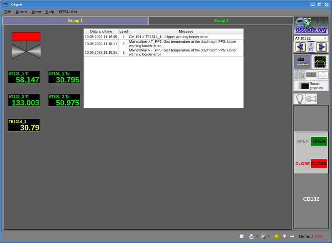This screenshot has width=332, height=243.
Task: Select the mnemonic scheme view icon
Action: click(302, 62)
